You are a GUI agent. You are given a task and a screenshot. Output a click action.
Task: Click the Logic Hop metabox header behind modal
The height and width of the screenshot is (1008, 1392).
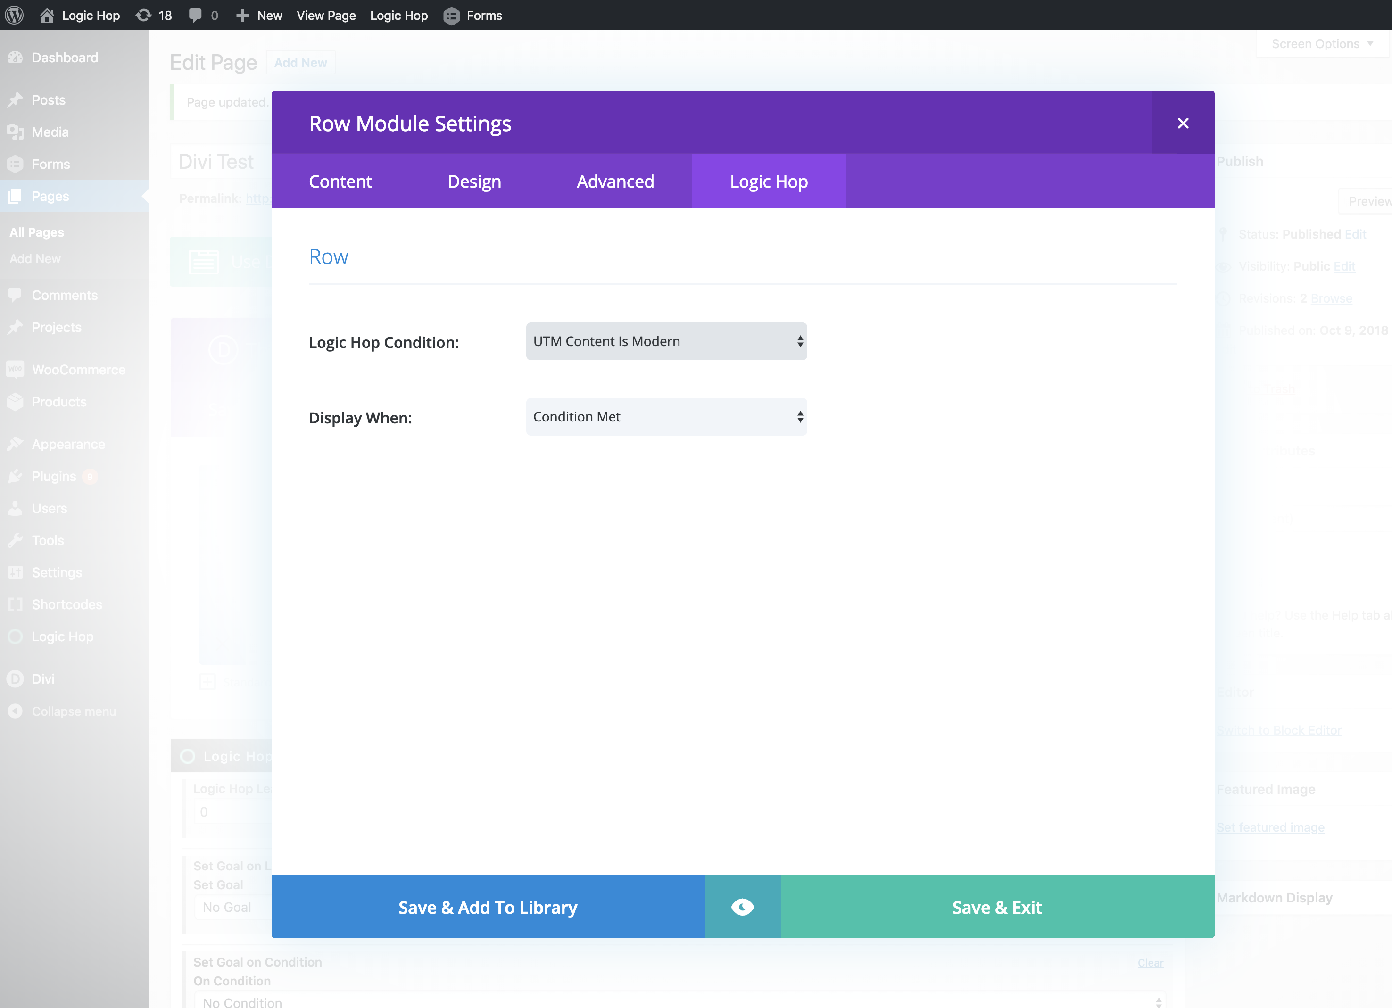tap(221, 756)
